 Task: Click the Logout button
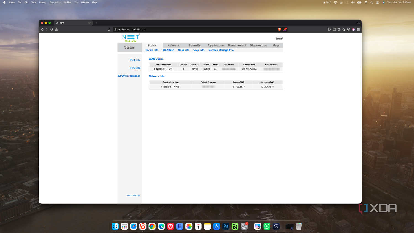(x=279, y=38)
